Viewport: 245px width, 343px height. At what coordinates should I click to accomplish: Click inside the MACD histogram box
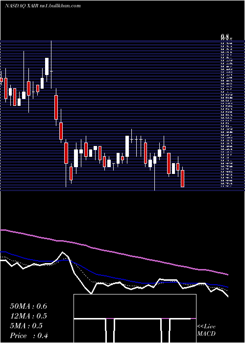[135, 318]
